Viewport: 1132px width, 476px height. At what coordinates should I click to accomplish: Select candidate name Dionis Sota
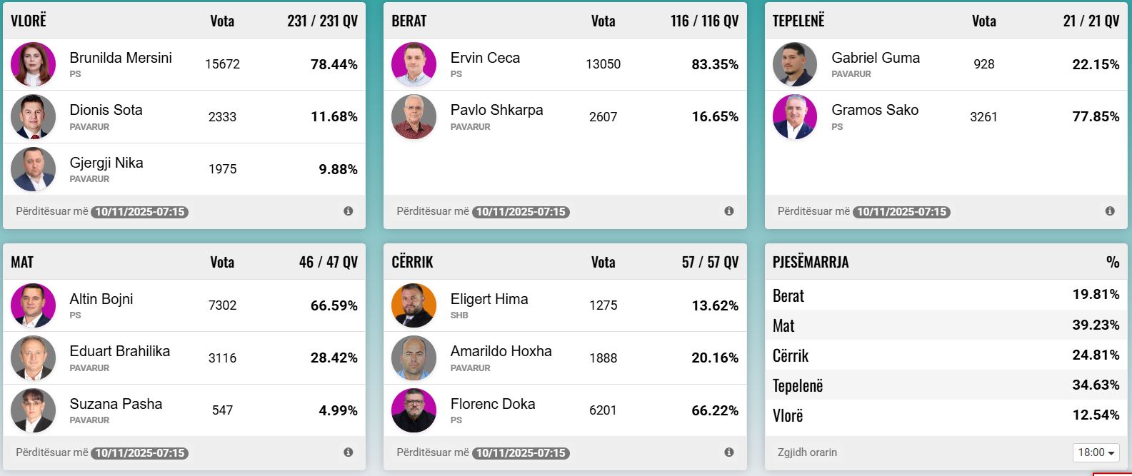point(106,110)
